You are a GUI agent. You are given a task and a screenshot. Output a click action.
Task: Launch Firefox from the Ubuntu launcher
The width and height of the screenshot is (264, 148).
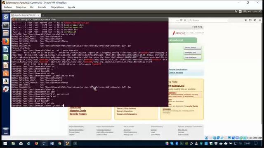pos(6,41)
